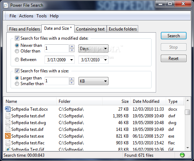Click the file size number input field
This screenshot has width=194, height=161.
tap(57, 81)
